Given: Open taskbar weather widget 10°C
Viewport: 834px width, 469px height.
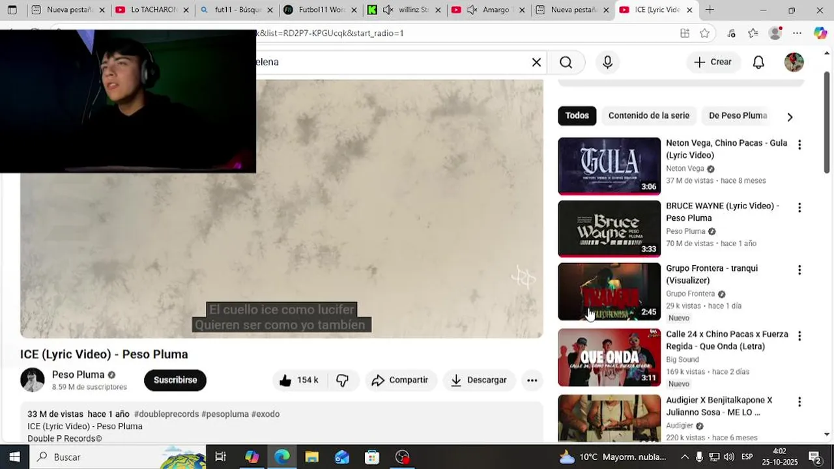Looking at the screenshot, I should point(612,457).
